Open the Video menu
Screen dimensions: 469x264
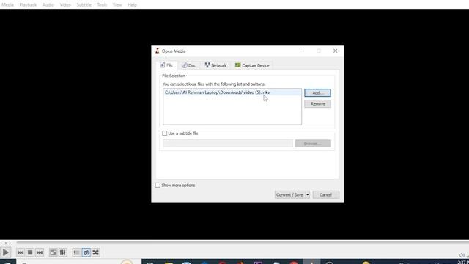(65, 5)
